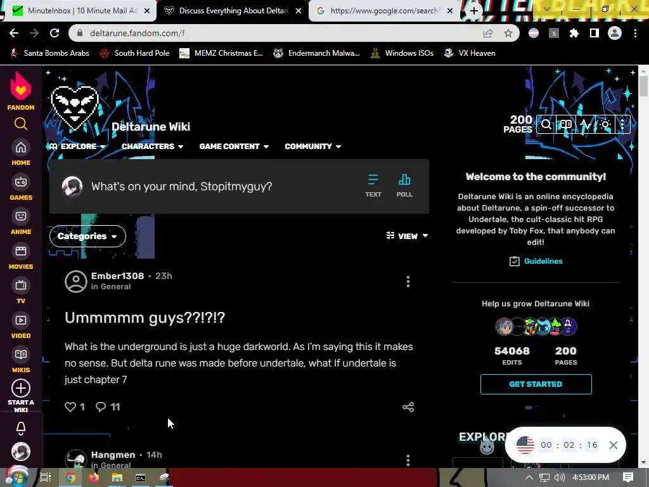Expand the Characters menu
This screenshot has width=649, height=487.
pos(152,146)
